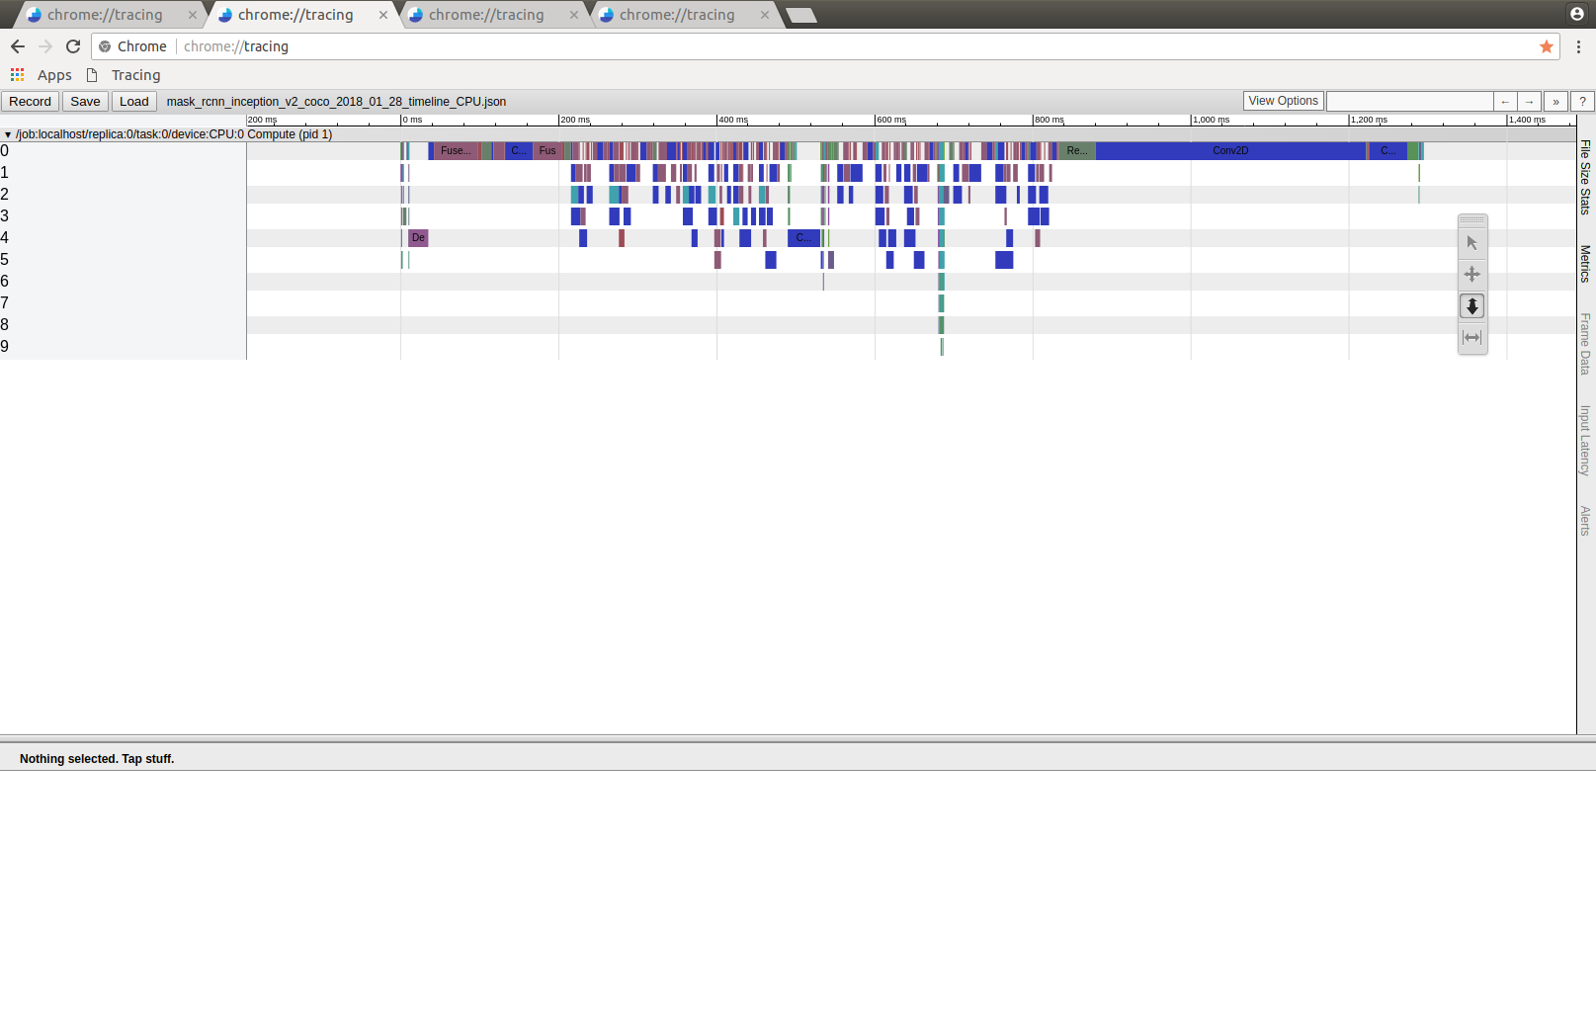1596x1014 pixels.
Task: Select the C... slice in row 4
Action: click(803, 238)
